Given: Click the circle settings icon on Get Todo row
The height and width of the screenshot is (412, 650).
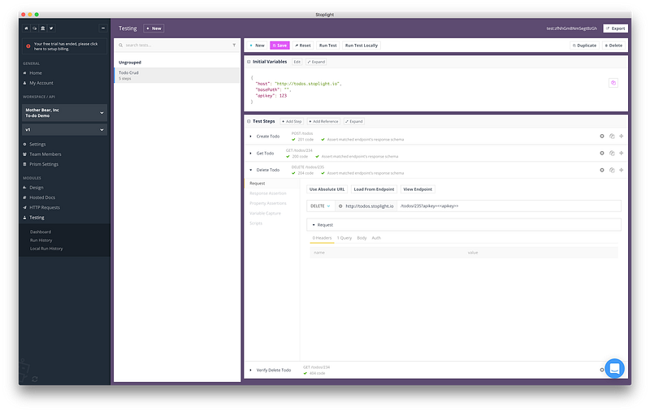Looking at the screenshot, I should click(x=602, y=153).
